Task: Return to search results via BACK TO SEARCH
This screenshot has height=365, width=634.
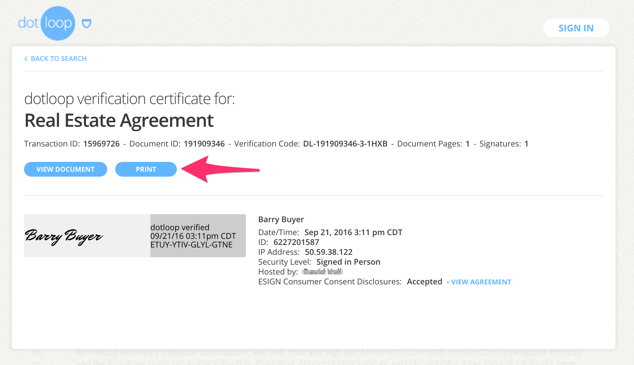Action: [59, 58]
